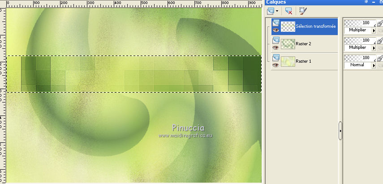383x184 pixels.
Task: Click the raster layer type icon of Raster 1
Action: click(276, 58)
